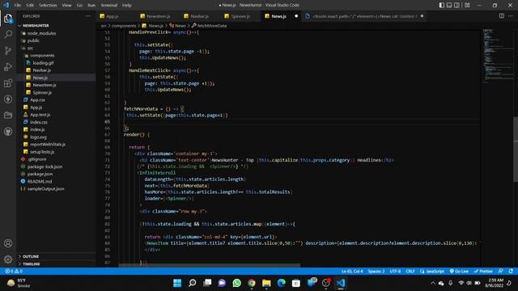Click the horizontal editor scrollbar
The width and height of the screenshot is (518, 291).
coord(209,265)
